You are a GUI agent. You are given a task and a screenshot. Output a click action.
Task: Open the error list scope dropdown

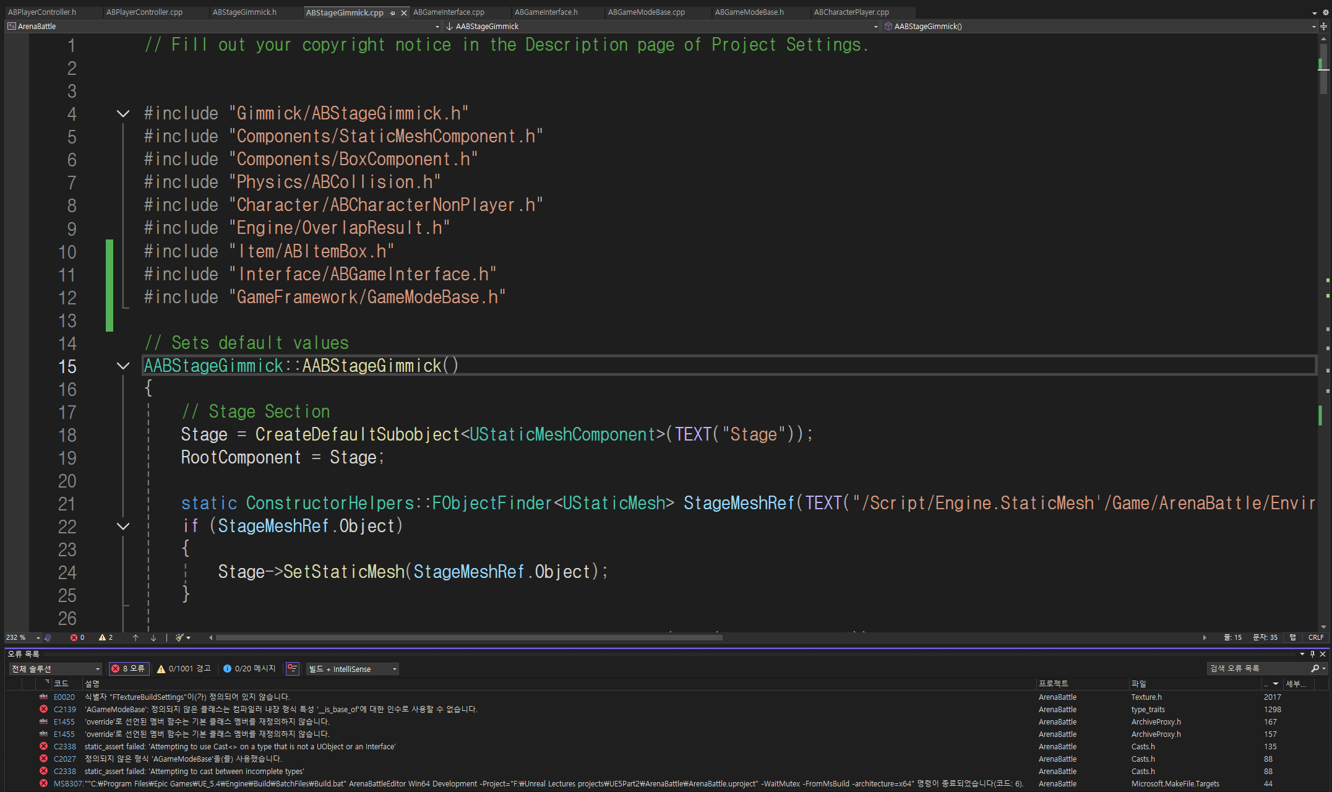point(55,669)
